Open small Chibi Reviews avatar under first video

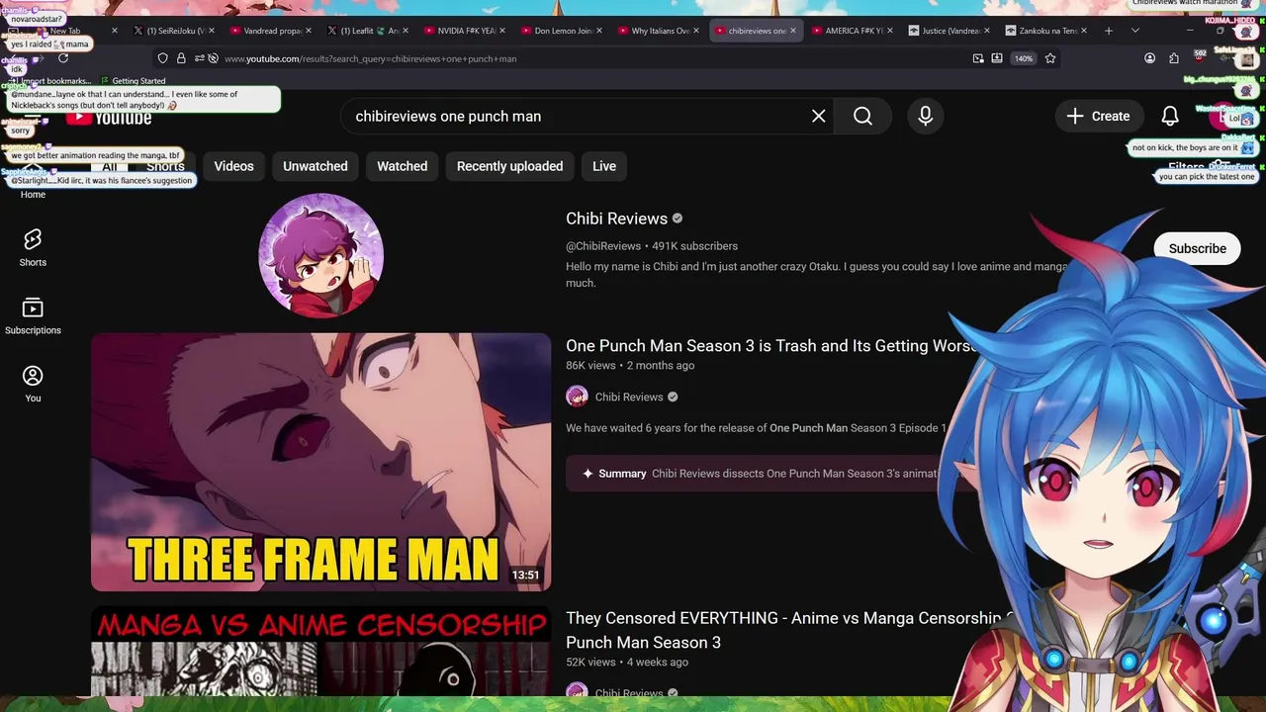[x=577, y=397]
